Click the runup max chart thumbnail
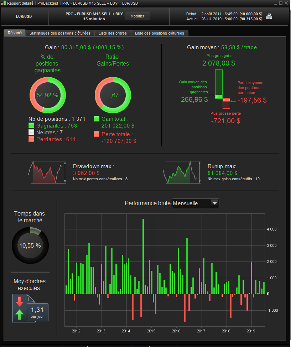Screen dimensions: 291x347 (x=181, y=172)
